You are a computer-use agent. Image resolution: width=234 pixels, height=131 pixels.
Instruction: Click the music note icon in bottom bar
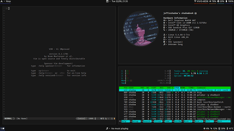coord(107,129)
